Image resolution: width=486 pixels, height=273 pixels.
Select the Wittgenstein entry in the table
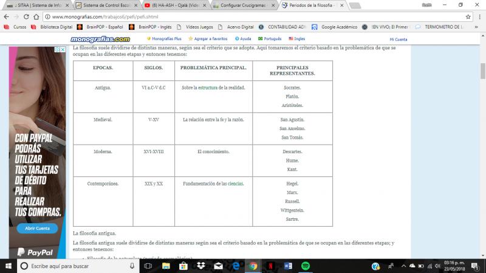292,210
